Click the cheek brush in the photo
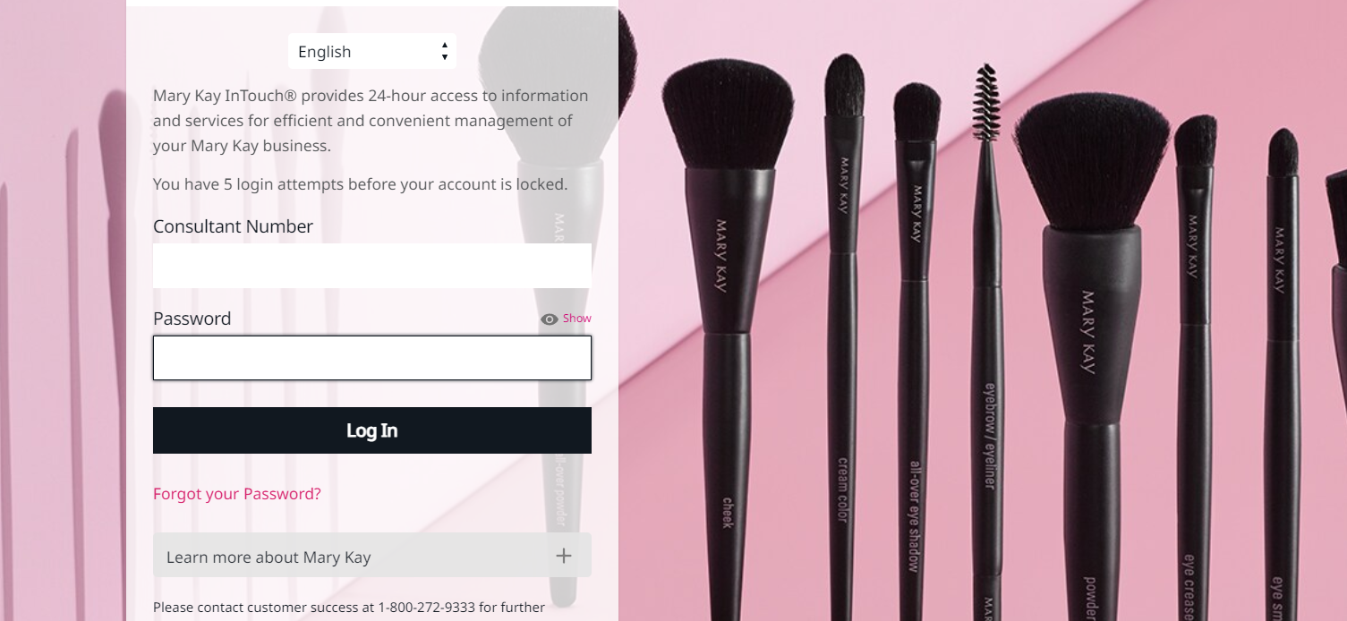The width and height of the screenshot is (1347, 621). [x=728, y=340]
